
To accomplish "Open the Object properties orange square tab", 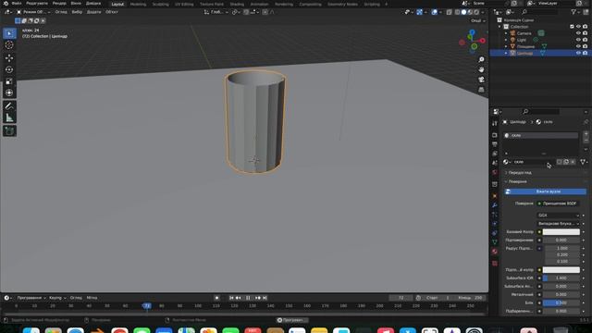I will [495, 196].
